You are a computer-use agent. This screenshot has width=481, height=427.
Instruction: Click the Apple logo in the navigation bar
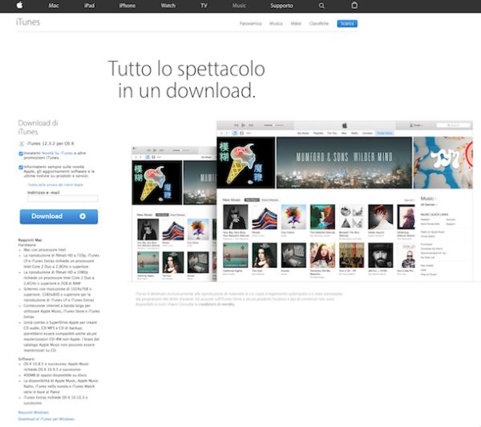18,6
